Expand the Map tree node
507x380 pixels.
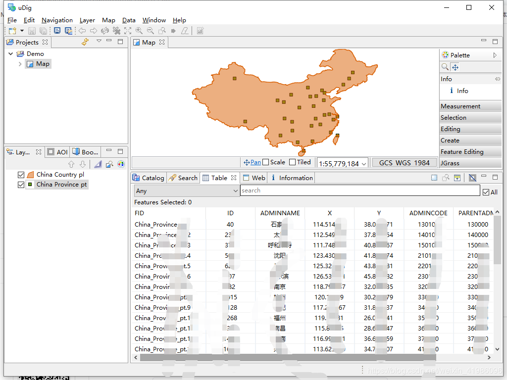pos(20,64)
